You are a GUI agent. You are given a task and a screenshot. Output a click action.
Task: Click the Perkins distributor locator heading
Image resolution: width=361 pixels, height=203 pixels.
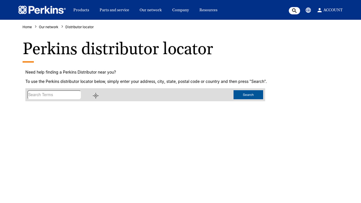coord(118,49)
